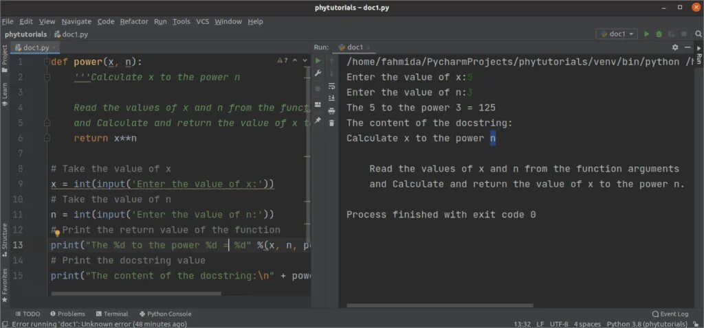Open the doc1 run configuration dropdown

[x=617, y=34]
